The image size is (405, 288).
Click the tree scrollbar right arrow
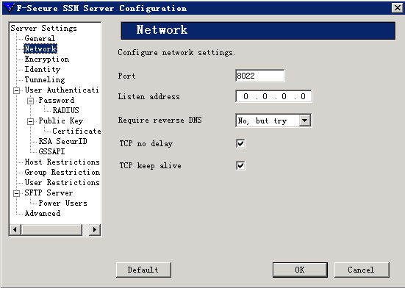pos(95,229)
